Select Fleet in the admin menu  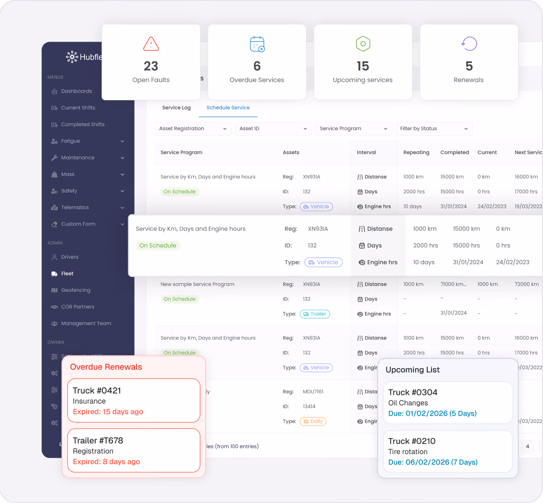67,274
